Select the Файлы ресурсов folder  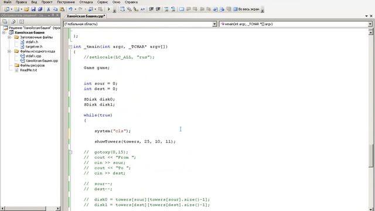pos(32,65)
